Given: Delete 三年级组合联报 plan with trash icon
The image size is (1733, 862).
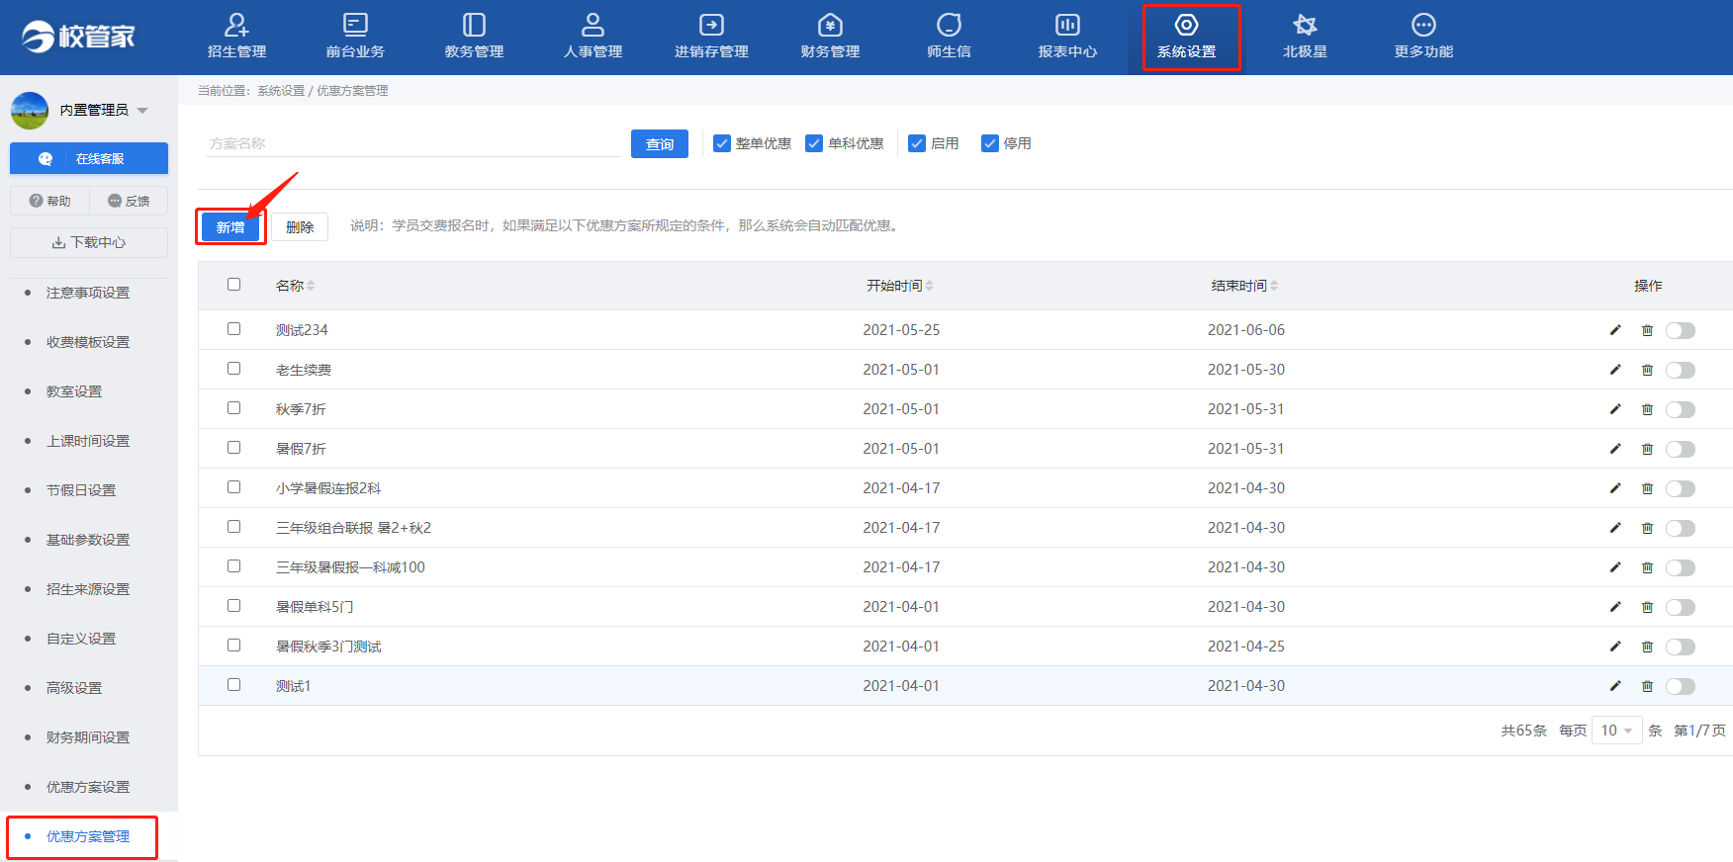Looking at the screenshot, I should [x=1647, y=528].
